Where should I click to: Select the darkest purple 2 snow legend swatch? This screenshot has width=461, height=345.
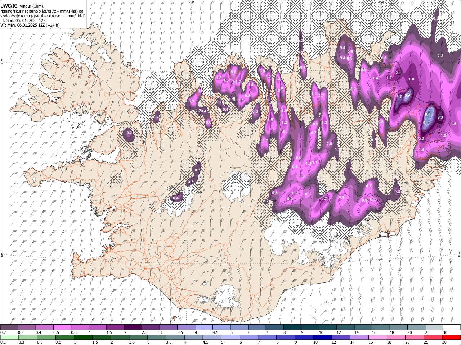pyautogui.click(x=133, y=327)
